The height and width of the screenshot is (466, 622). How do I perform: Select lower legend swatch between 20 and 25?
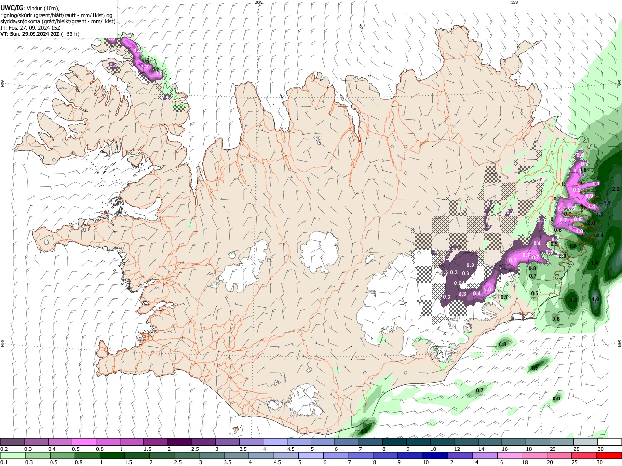coord(560,455)
